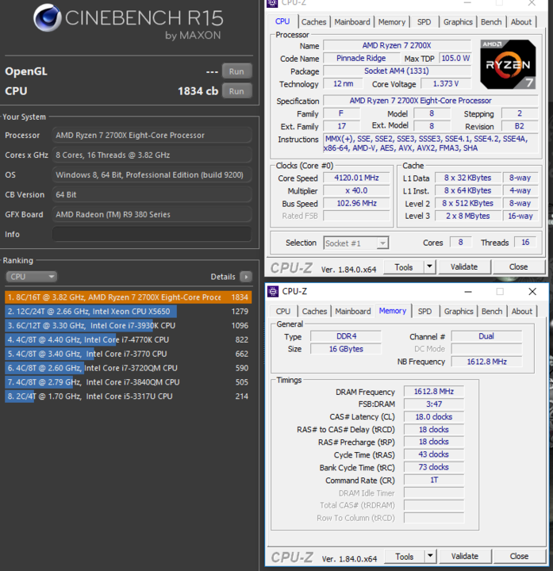This screenshot has width=553, height=571.
Task: Click the Details arrow button in Ranking
Action: pos(246,277)
